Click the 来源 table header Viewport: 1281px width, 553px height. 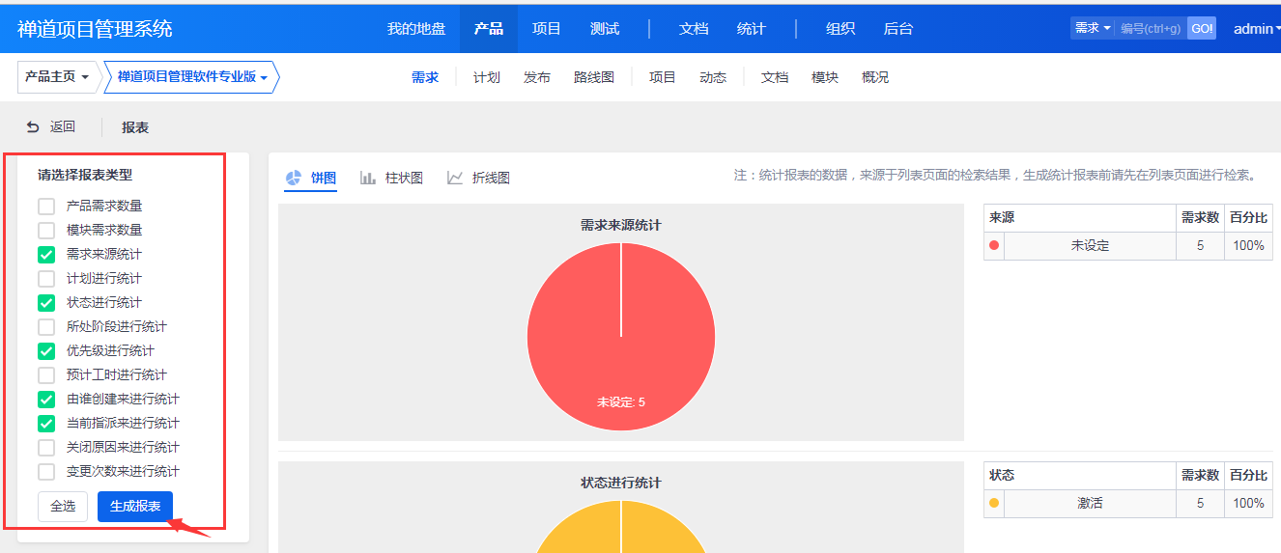[1080, 218]
